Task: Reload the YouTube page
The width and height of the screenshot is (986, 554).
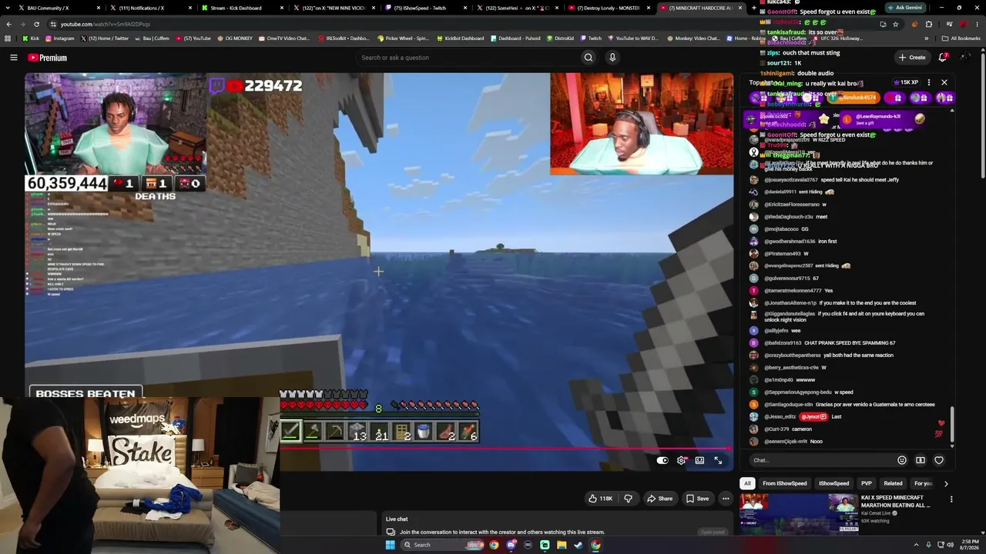Action: [36, 24]
